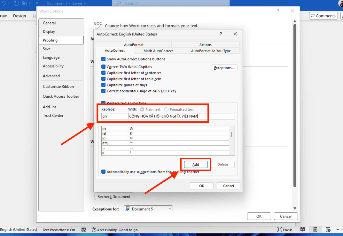
Task: Click the Replace text field containing qh
Action: tap(114, 116)
